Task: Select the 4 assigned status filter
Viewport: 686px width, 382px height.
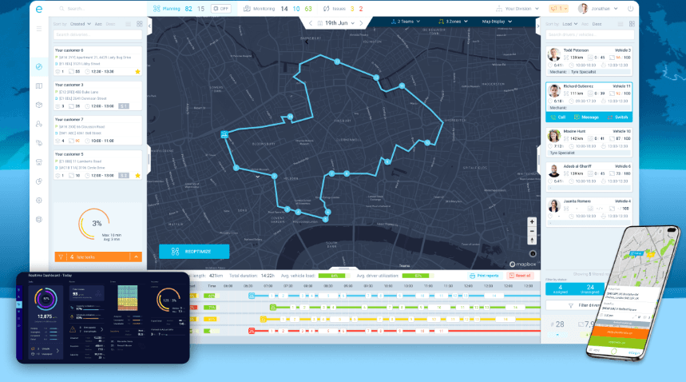Action: pyautogui.click(x=560, y=289)
